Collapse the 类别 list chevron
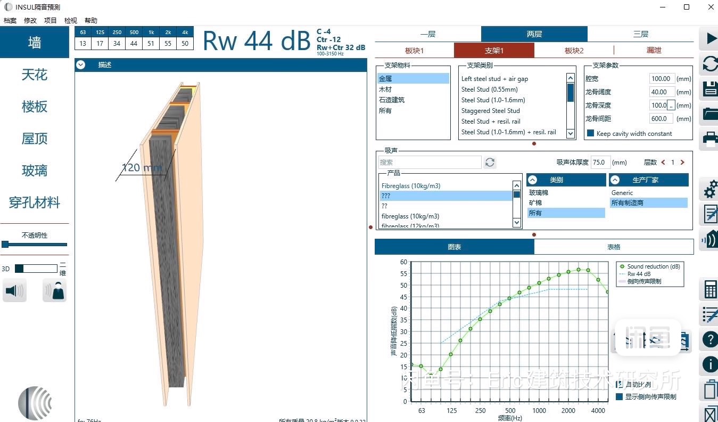 click(533, 180)
